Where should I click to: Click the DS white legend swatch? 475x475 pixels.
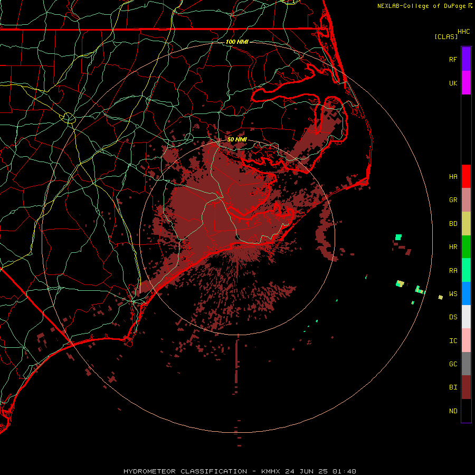point(466,317)
